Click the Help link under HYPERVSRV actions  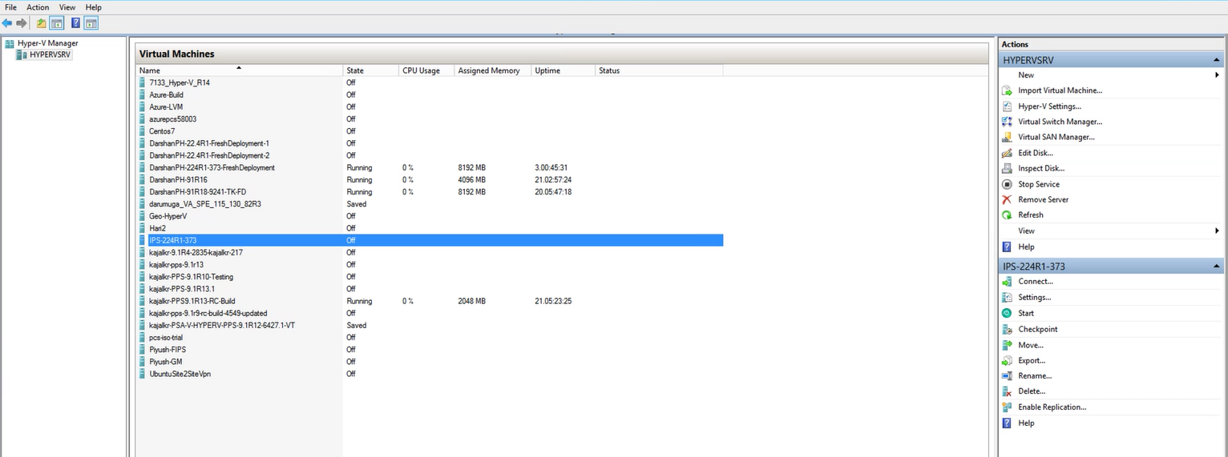[1026, 247]
